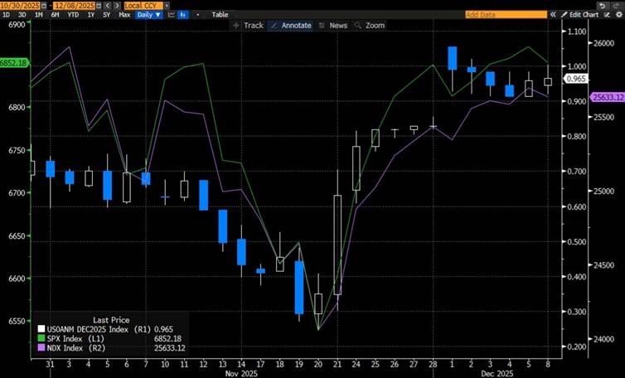The height and width of the screenshot is (378, 625).
Task: Activate the Track crosshair tool
Action: point(248,25)
